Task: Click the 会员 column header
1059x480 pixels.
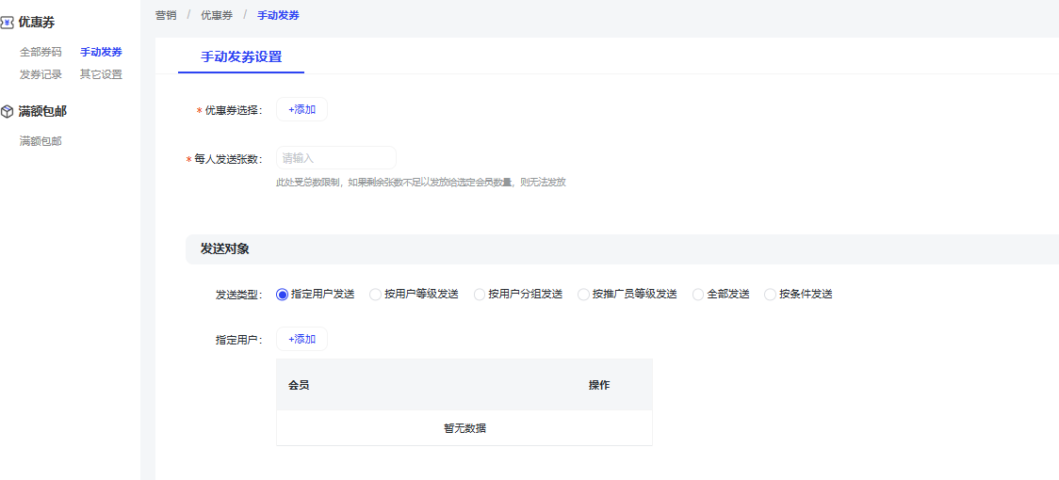Action: pos(299,385)
